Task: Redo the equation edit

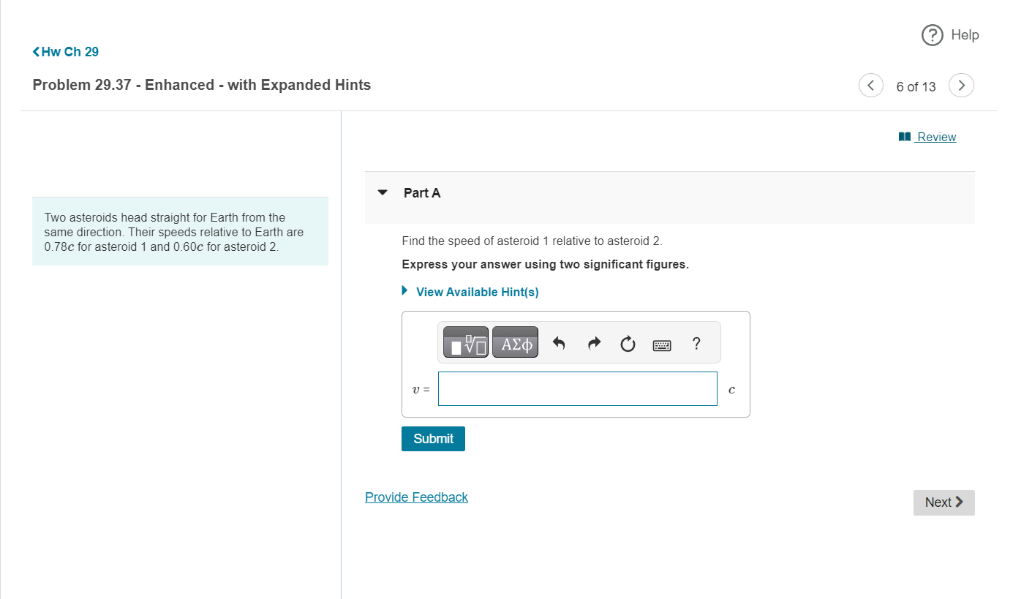Action: (x=593, y=342)
